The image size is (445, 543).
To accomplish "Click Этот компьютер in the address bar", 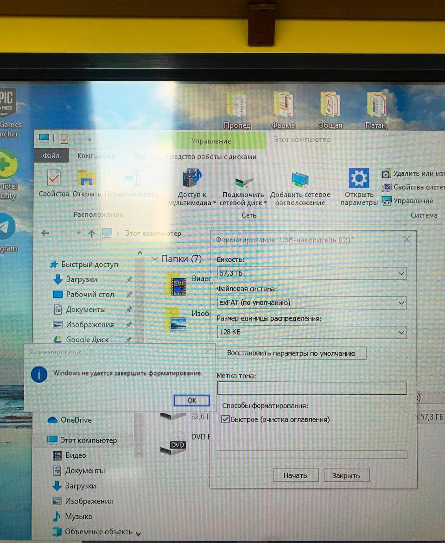I will (x=153, y=234).
